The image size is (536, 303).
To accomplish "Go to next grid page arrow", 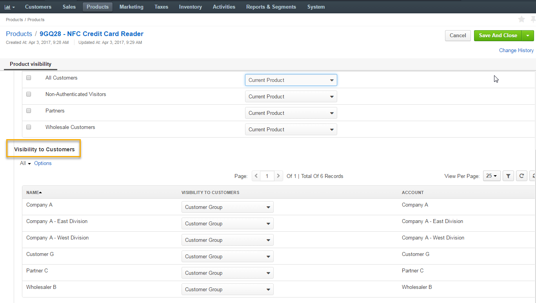I will click(x=278, y=176).
